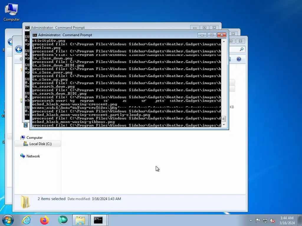Open the Computer desktop icon
Viewport: 302px width, 226px height.
click(x=12, y=12)
